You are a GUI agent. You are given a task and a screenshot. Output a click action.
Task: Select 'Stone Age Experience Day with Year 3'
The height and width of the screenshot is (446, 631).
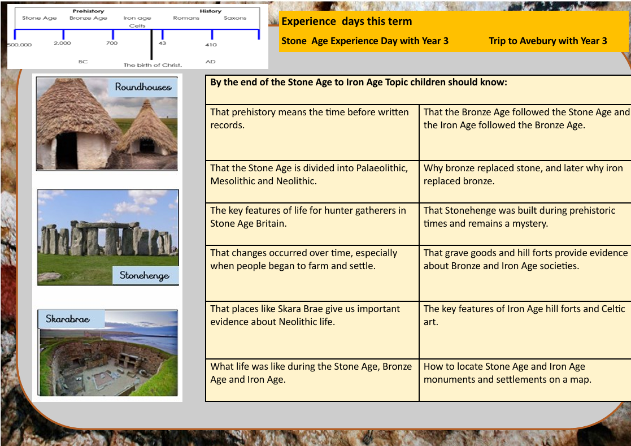pyautogui.click(x=365, y=41)
